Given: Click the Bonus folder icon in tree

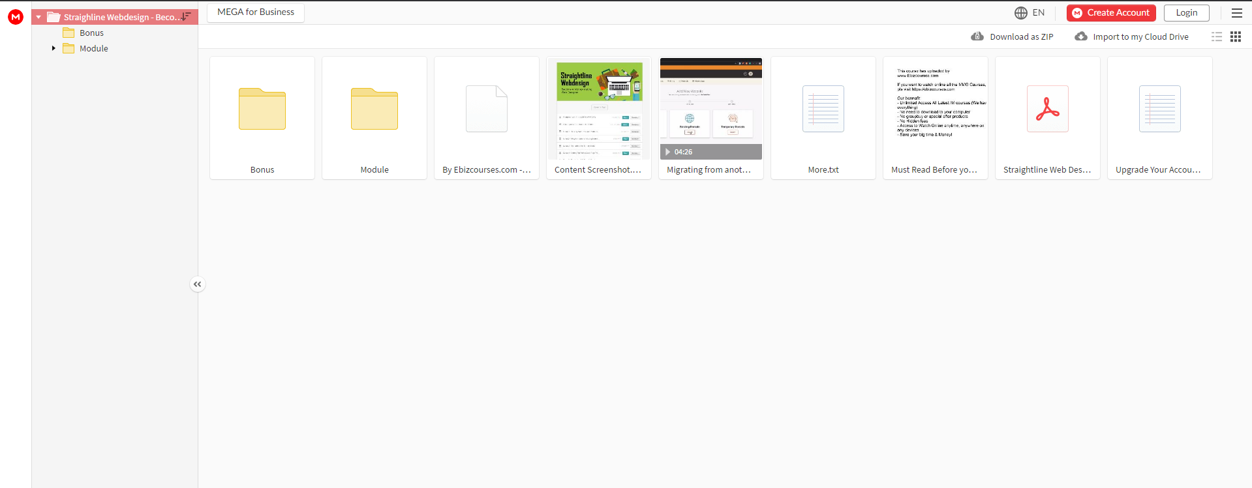Looking at the screenshot, I should coord(69,33).
